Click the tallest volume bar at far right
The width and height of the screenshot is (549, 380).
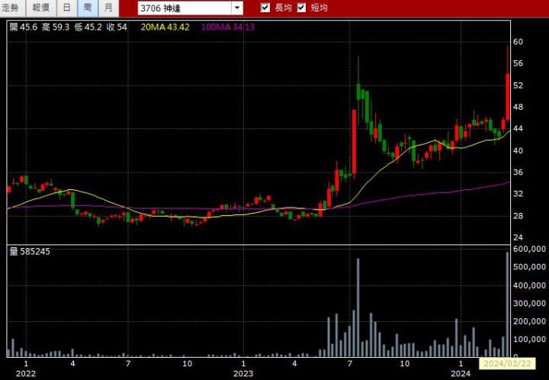tap(507, 305)
